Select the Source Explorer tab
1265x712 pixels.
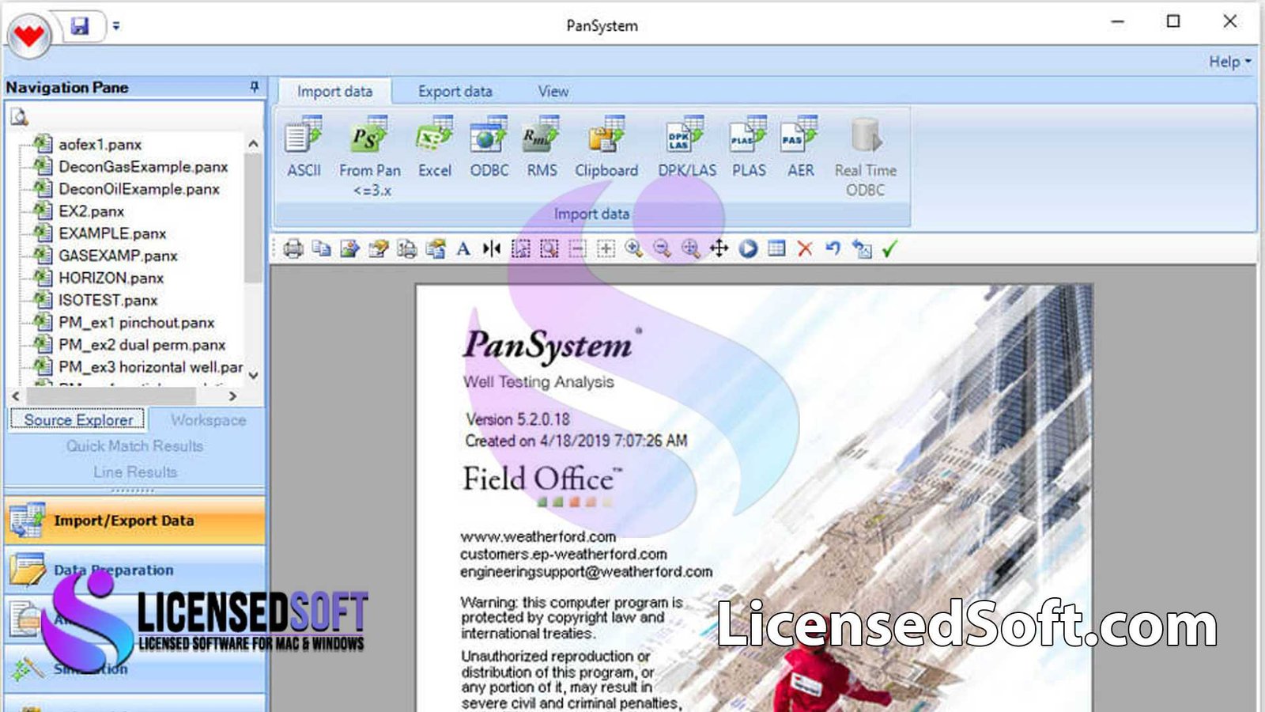click(78, 420)
